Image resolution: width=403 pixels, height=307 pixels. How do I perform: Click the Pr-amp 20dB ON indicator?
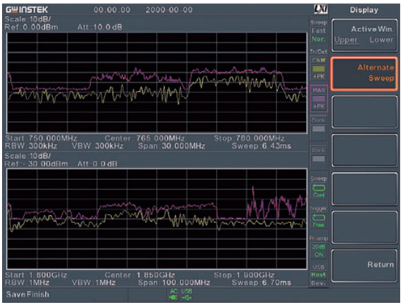(319, 251)
